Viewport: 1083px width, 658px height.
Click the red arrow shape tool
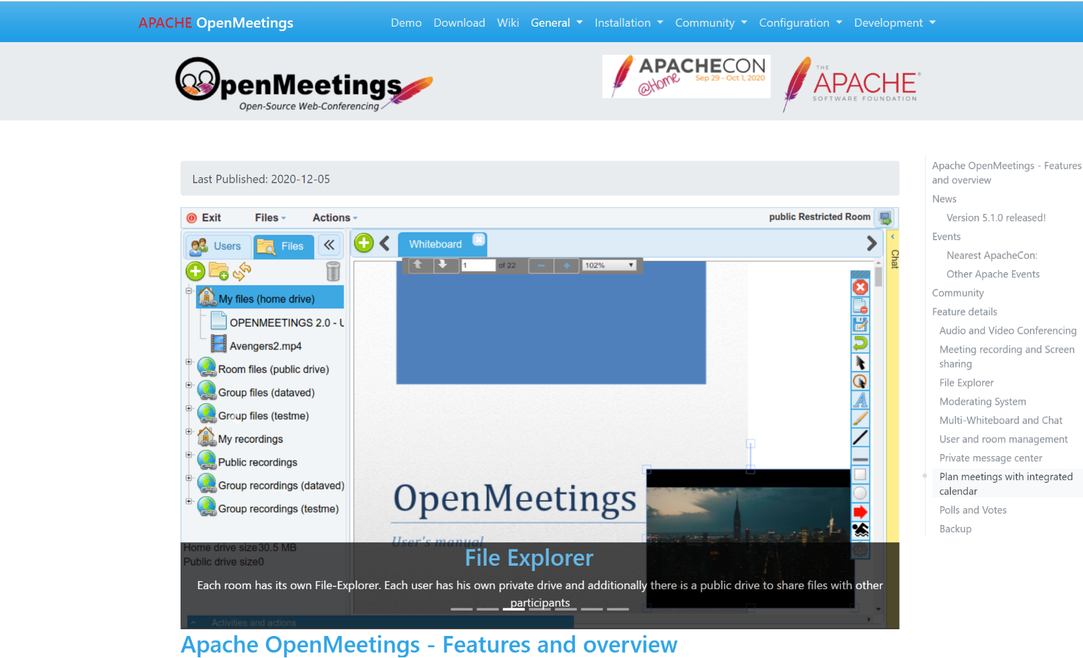(860, 512)
